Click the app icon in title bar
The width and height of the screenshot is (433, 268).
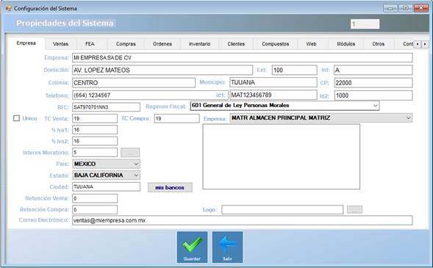coord(9,8)
